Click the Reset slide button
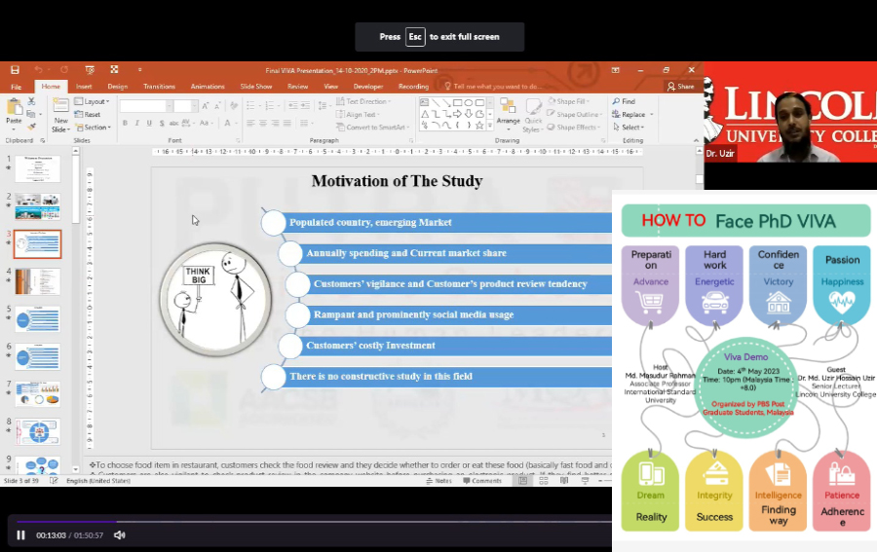Image resolution: width=877 pixels, height=552 pixels. [88, 115]
